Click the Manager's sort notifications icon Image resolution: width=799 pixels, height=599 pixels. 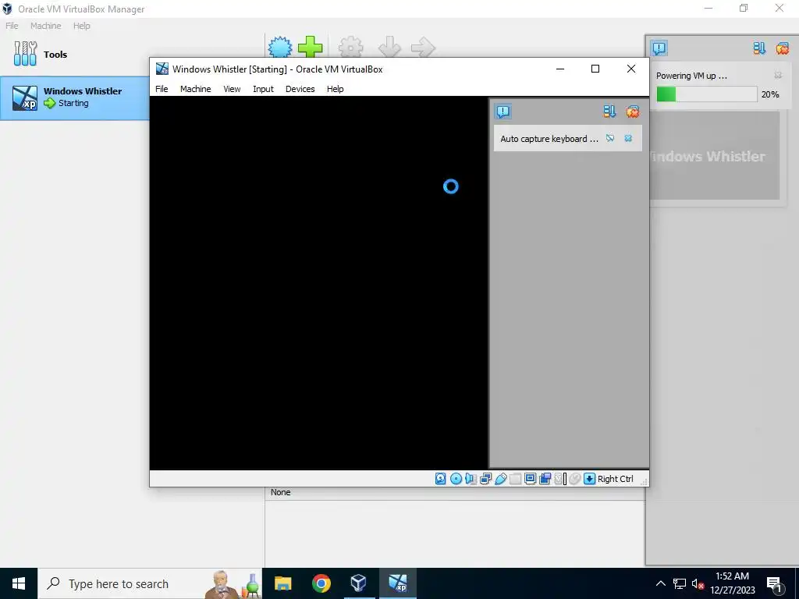[x=759, y=48]
